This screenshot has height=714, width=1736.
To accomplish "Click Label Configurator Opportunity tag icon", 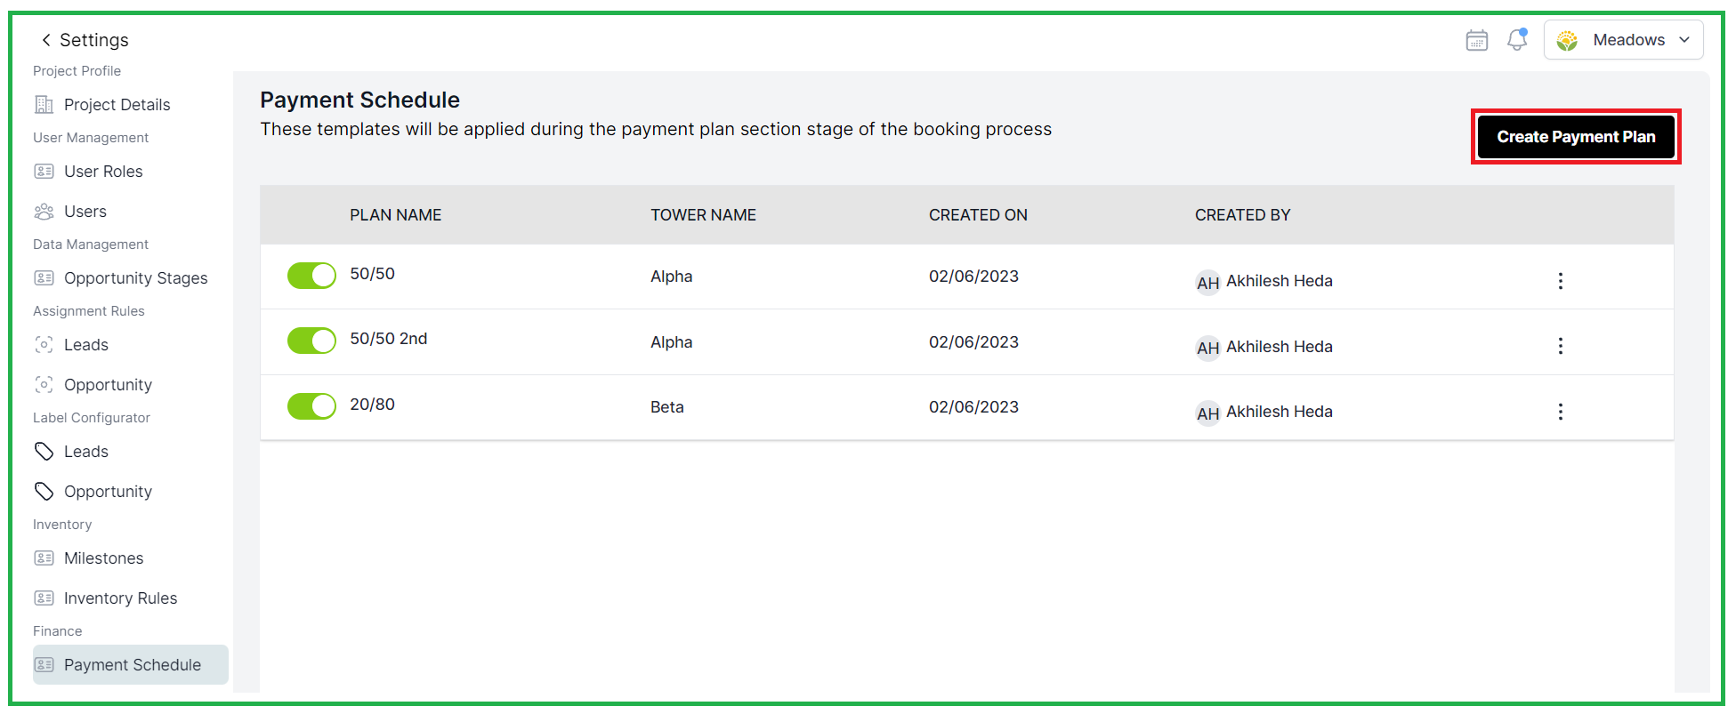I will [44, 492].
